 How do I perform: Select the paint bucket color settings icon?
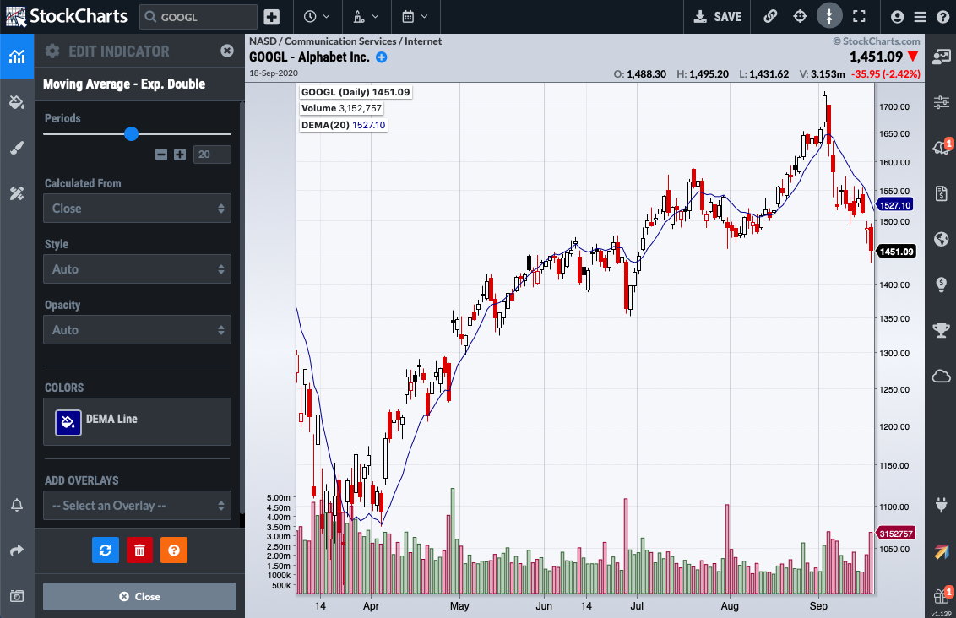coord(17,102)
